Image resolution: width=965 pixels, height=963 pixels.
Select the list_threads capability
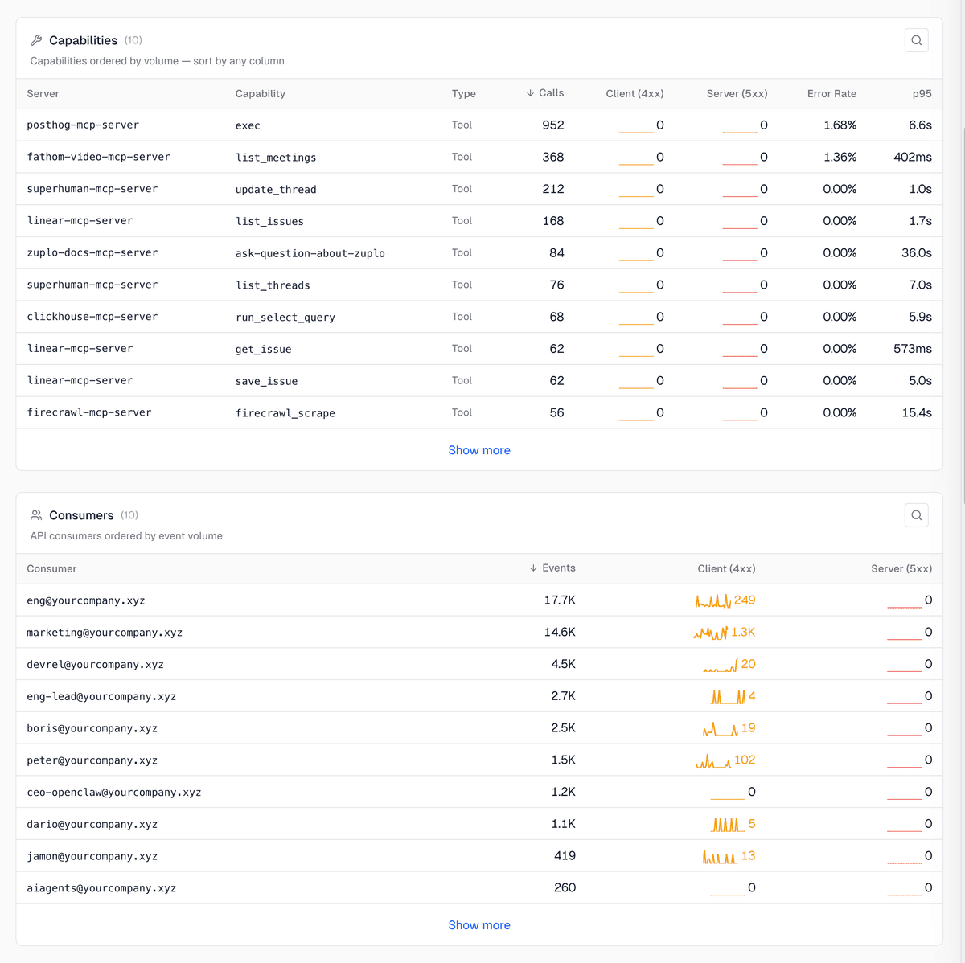(273, 285)
